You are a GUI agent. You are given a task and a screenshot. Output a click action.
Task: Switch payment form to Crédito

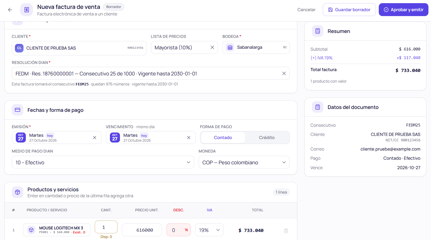[267, 138]
